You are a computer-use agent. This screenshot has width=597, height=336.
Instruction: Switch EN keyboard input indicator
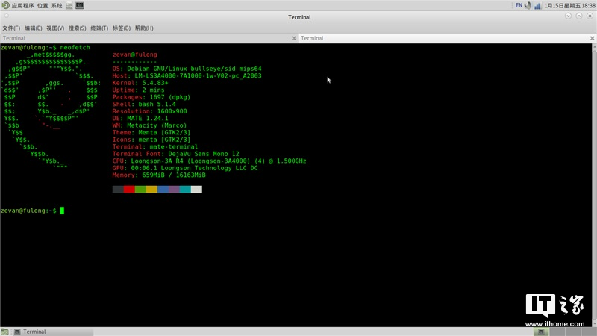tap(519, 6)
